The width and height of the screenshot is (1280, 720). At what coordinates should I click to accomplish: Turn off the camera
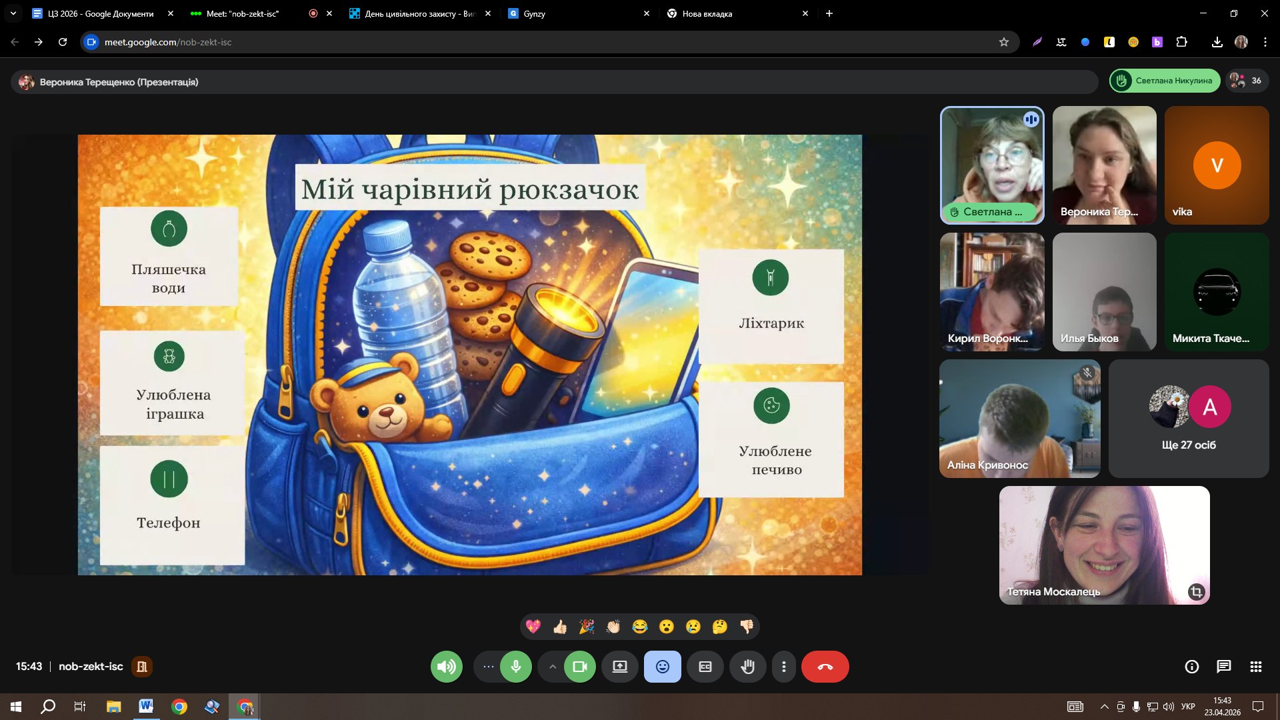click(579, 667)
